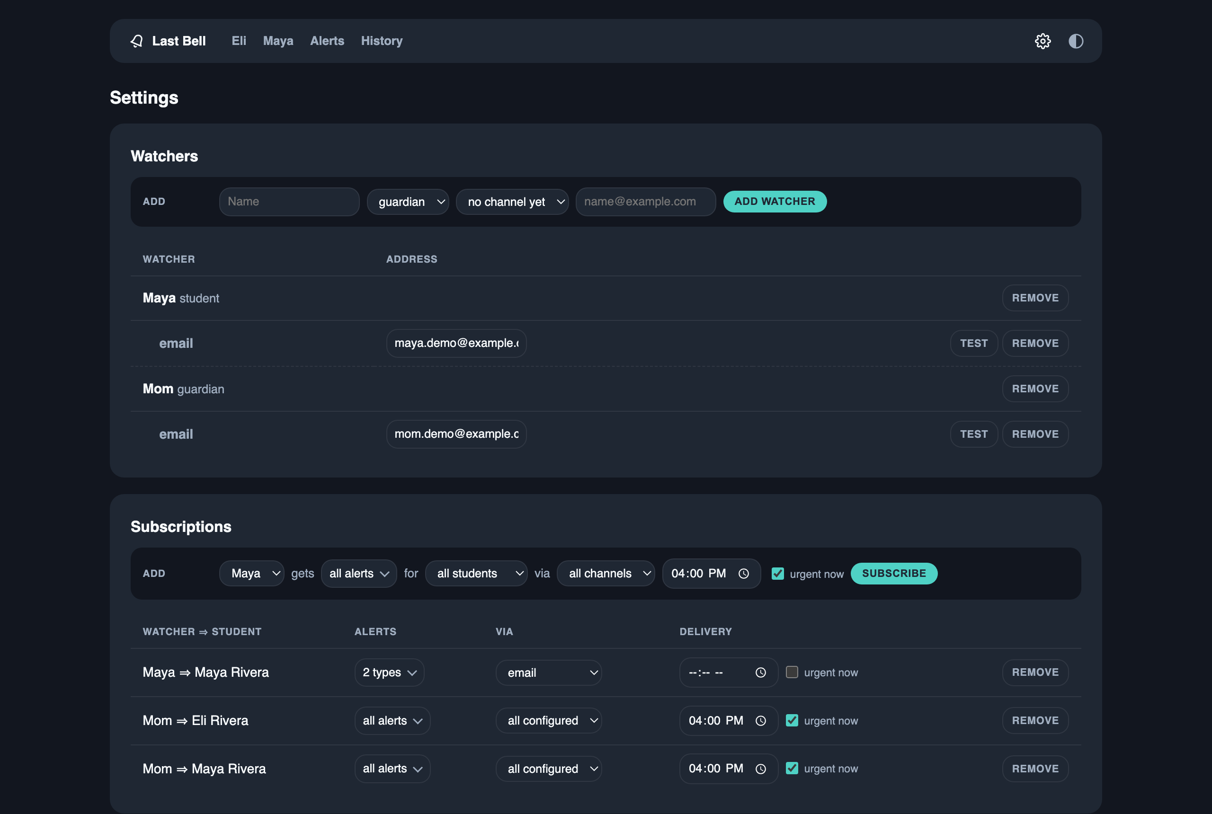This screenshot has width=1212, height=814.
Task: Open the History tab
Action: tap(382, 41)
